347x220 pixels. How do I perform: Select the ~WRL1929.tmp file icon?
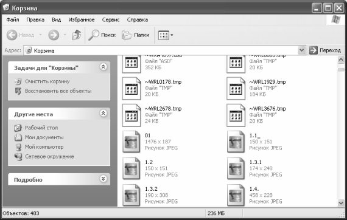(x=236, y=89)
